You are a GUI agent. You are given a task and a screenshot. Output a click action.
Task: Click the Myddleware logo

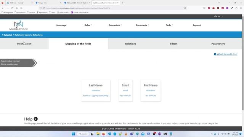click(x=19, y=25)
